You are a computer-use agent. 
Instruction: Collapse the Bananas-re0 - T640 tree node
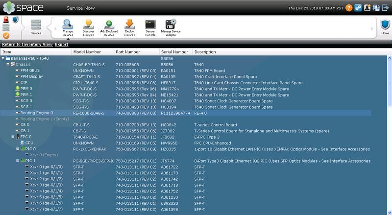click(3, 58)
